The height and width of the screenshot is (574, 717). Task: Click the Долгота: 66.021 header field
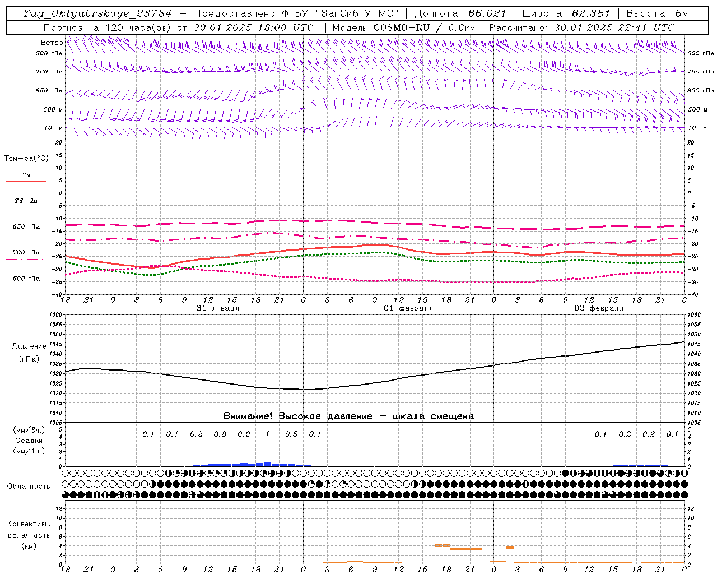460,13
